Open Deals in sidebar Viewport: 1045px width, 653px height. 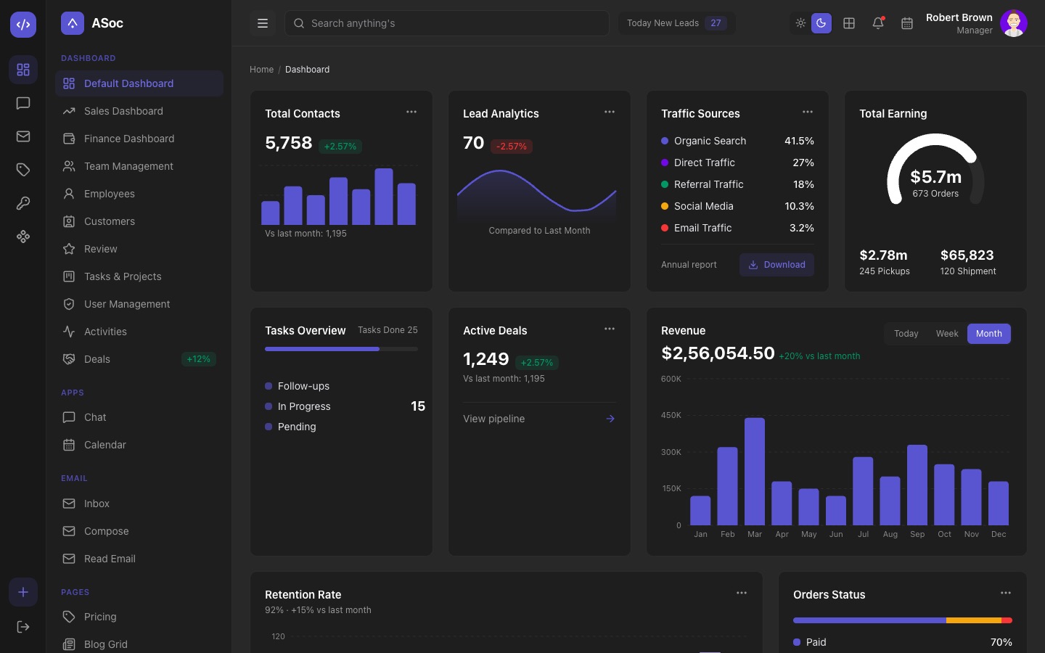(x=139, y=359)
